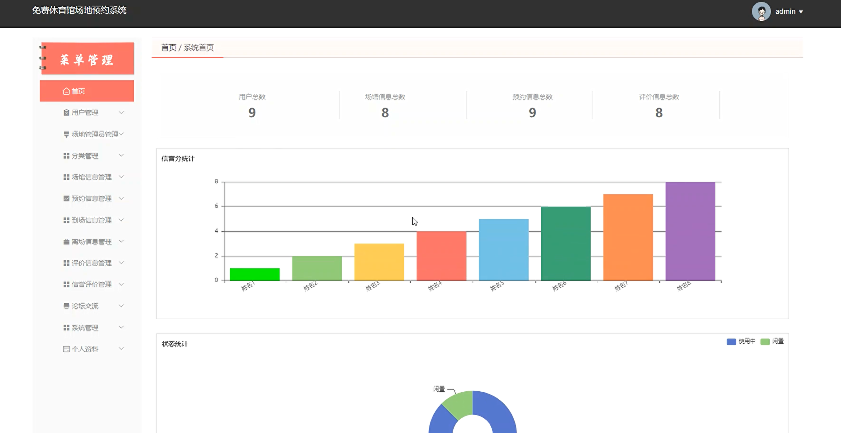Screen dimensions: 841x433
Task: Click the 离场信息管理 briefcase icon
Action: (x=66, y=242)
